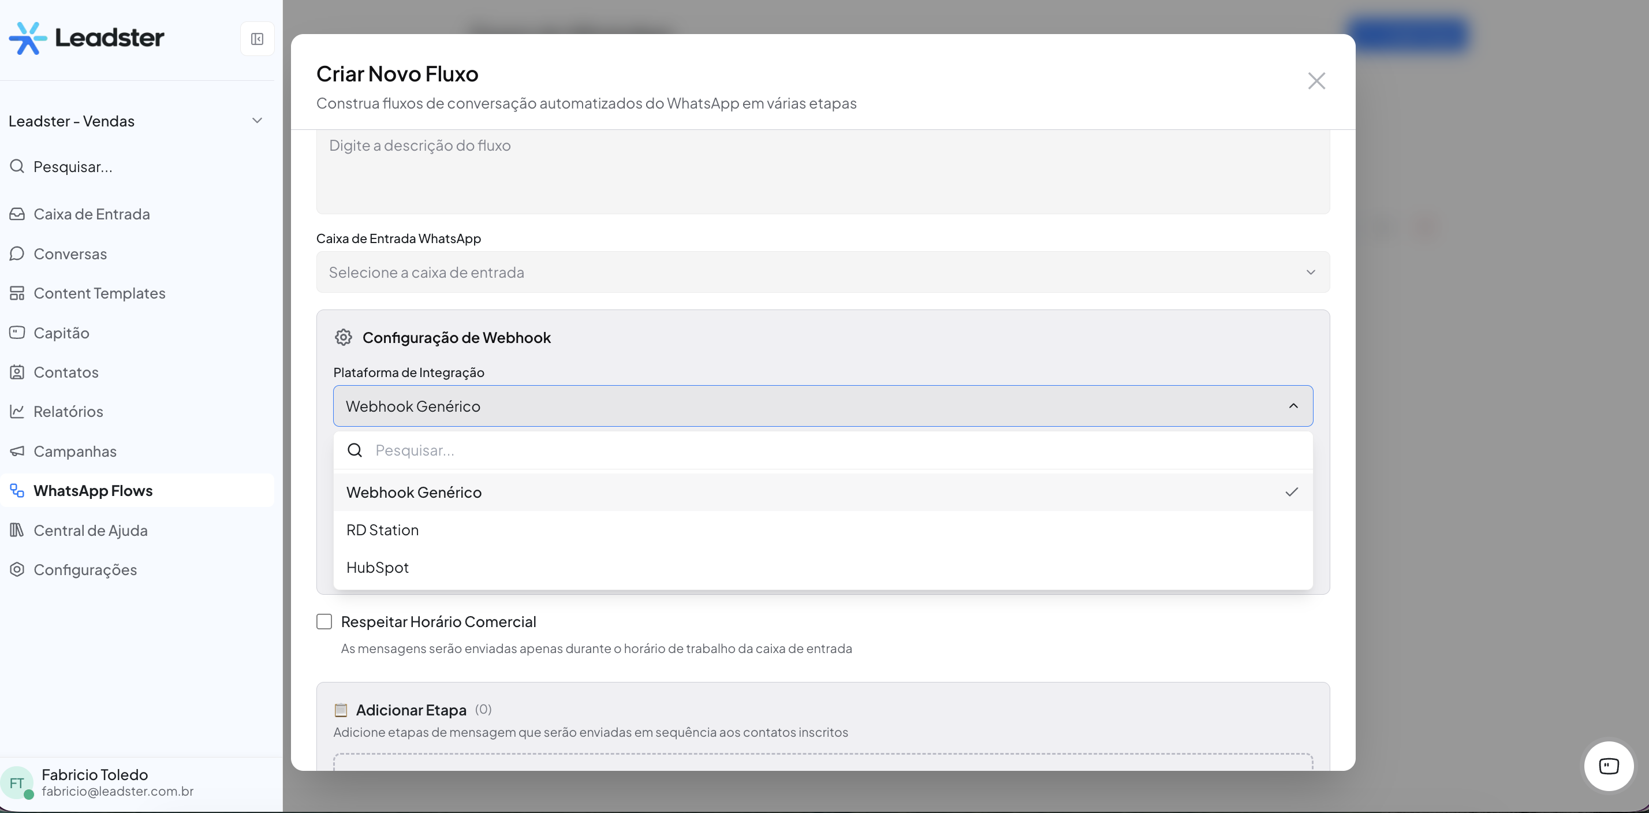Collapse the sidebar with the panel icon
Image resolution: width=1649 pixels, height=813 pixels.
(257, 39)
